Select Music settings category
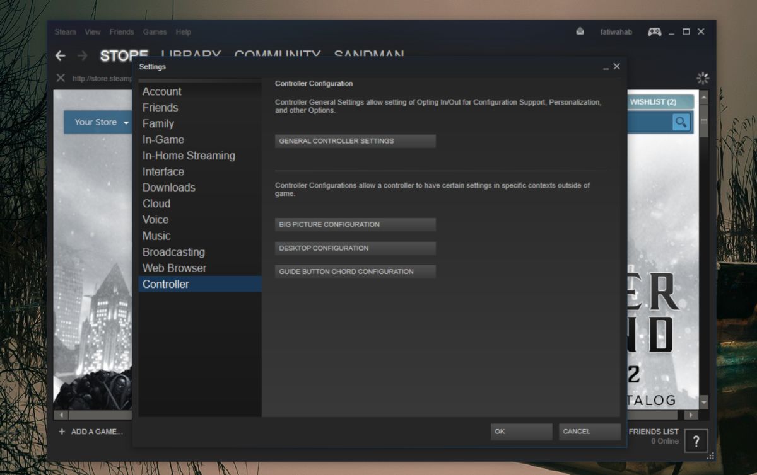 pyautogui.click(x=200, y=236)
